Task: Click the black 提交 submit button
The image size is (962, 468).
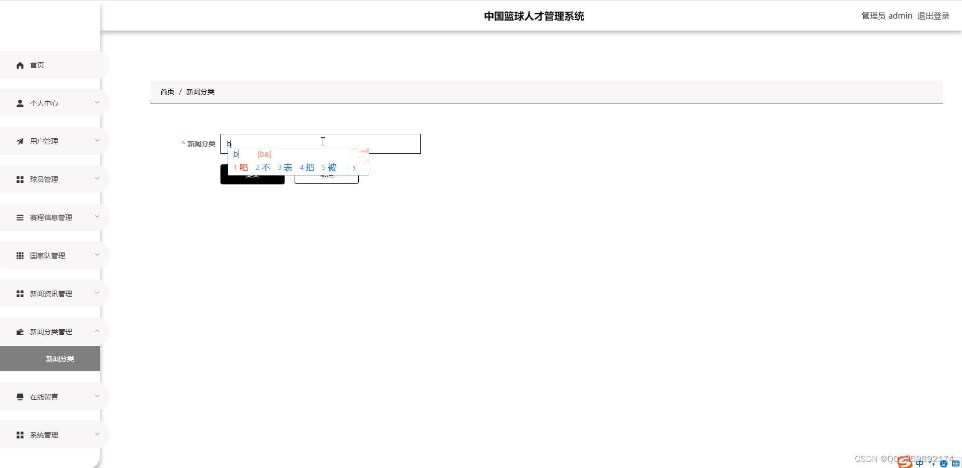Action: click(x=253, y=174)
